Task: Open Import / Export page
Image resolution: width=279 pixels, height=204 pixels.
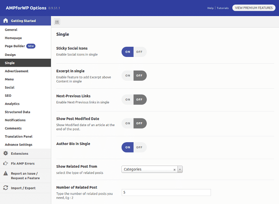Action: (25, 188)
